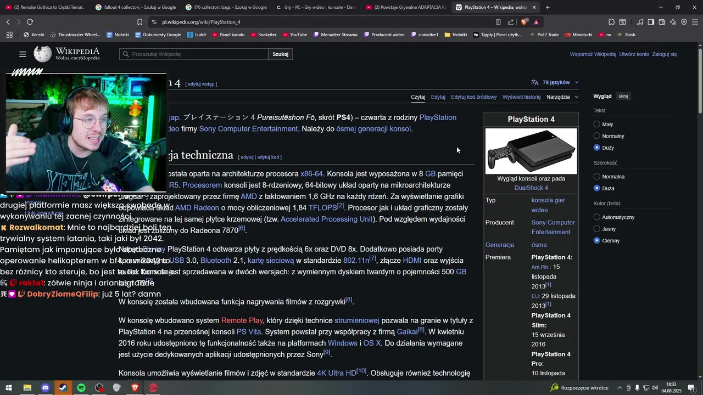Open the Leo AI sparkle icon

(x=673, y=22)
